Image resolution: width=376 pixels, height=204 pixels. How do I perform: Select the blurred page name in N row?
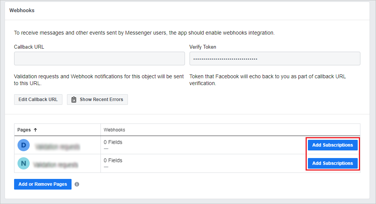56,165
